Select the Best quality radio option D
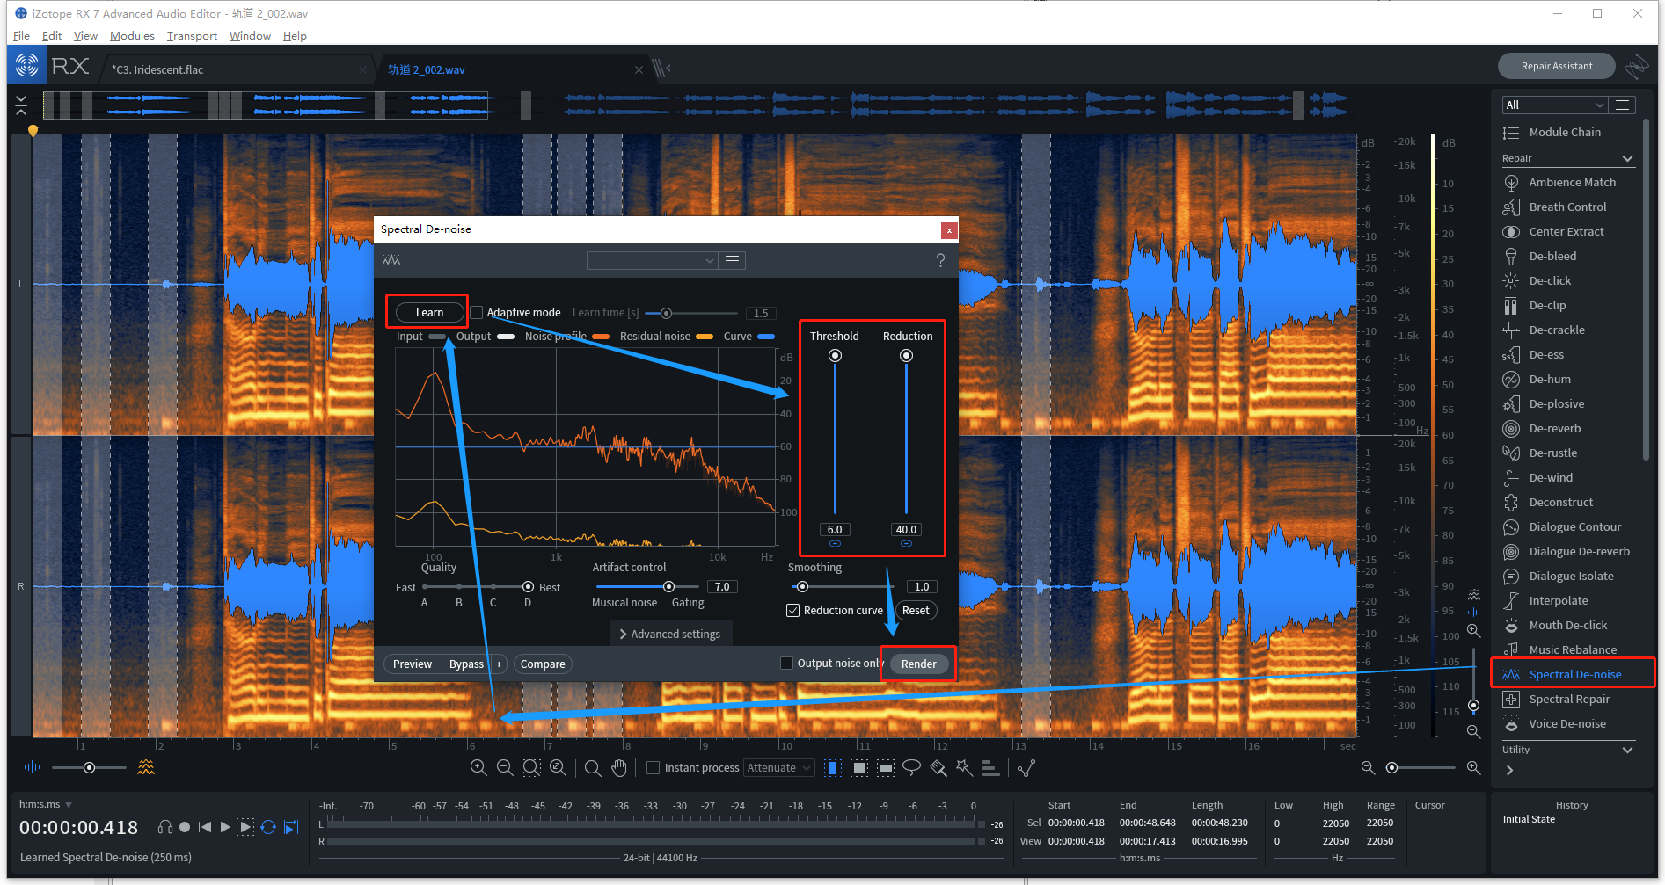This screenshot has width=1665, height=885. (x=528, y=586)
